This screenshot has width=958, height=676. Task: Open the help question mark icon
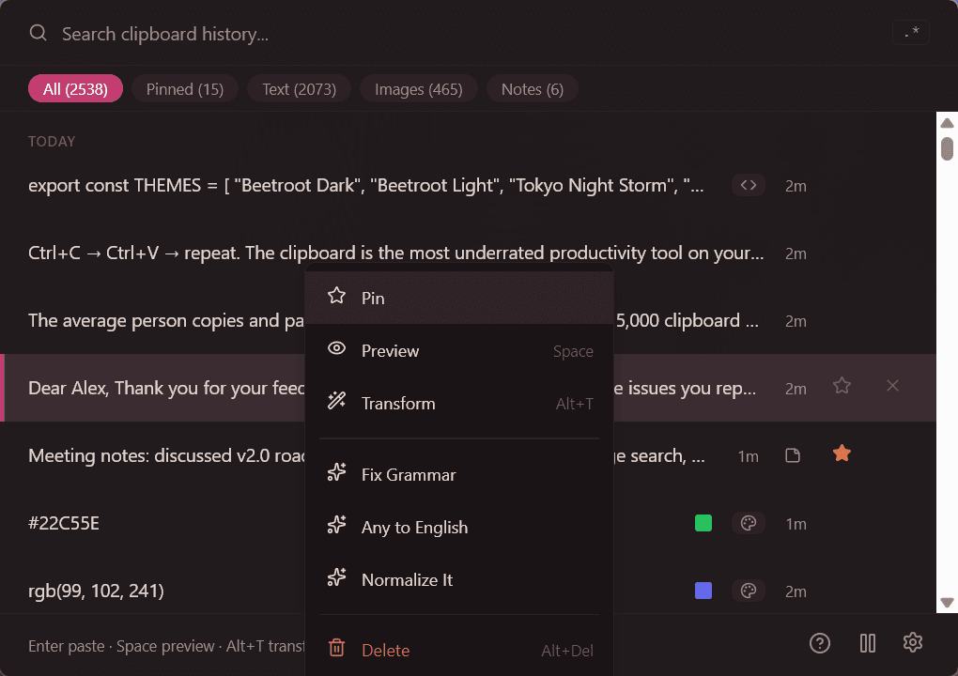(x=819, y=643)
